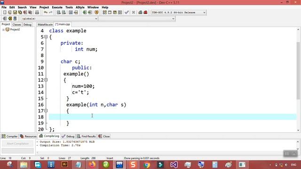Open Profile Analysis chart icon
301x169 pixels.
pos(140,13)
